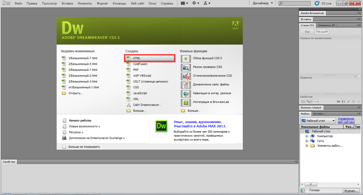Open recent file ит/Безымянный-1.html
Viewport: 363px width, 195px height.
tap(80, 87)
